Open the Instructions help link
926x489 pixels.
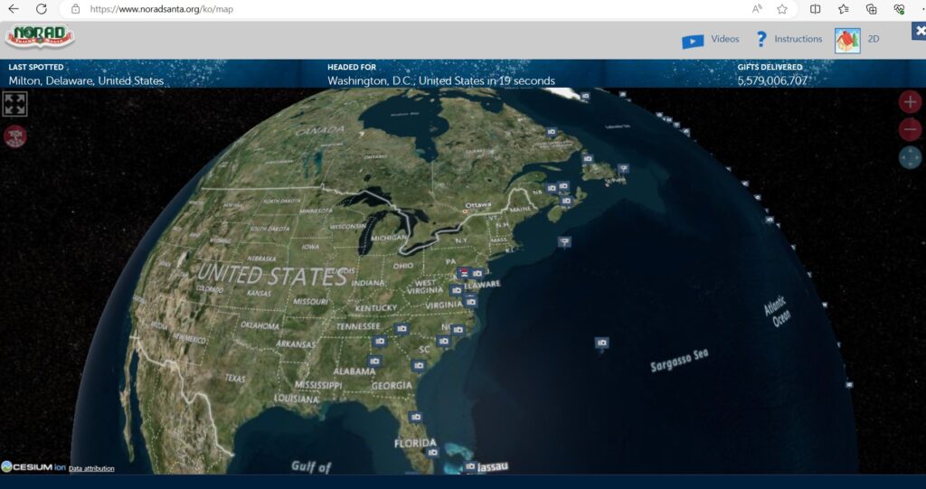pyautogui.click(x=798, y=39)
